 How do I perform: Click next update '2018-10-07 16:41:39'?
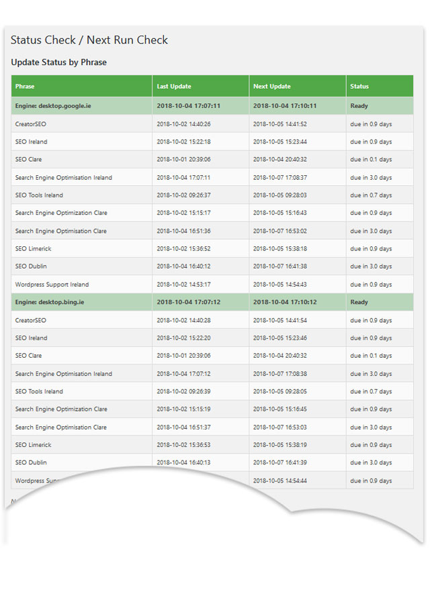point(280,462)
